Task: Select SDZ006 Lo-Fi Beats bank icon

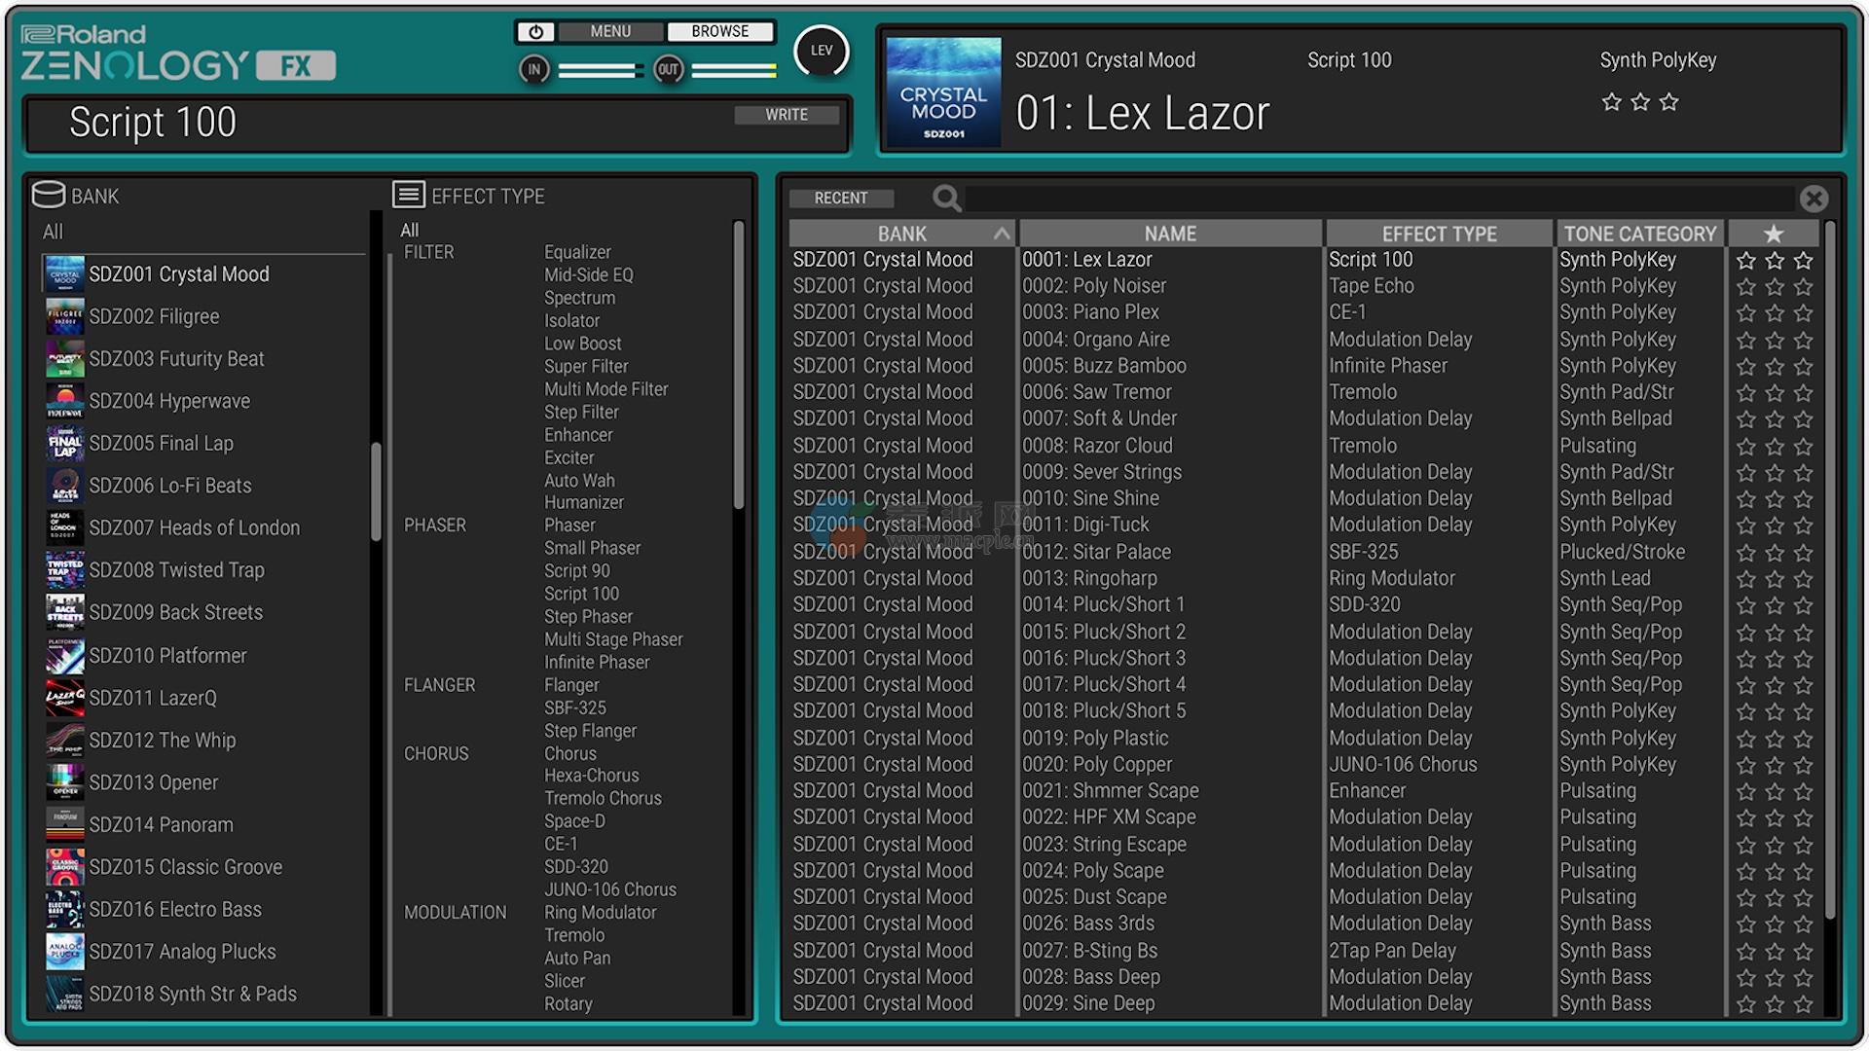Action: coord(65,486)
